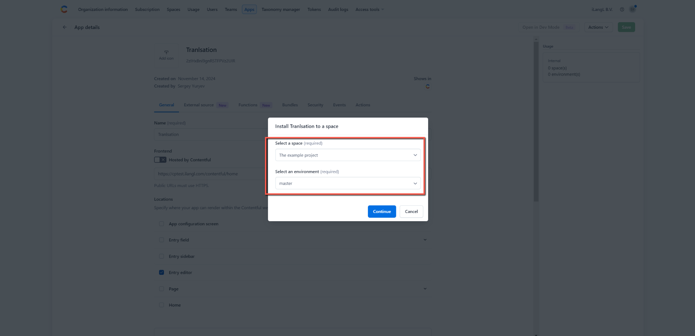The image size is (695, 336).
Task: Click the app ID 2zlHxBni9gnRSTFPVz2UIR
Action: click(x=210, y=61)
